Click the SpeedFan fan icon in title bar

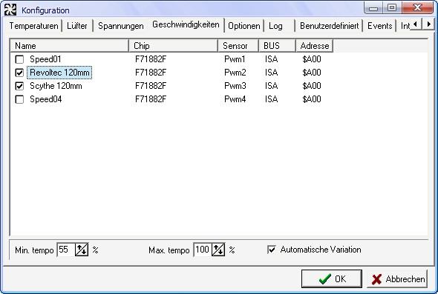(x=10, y=10)
